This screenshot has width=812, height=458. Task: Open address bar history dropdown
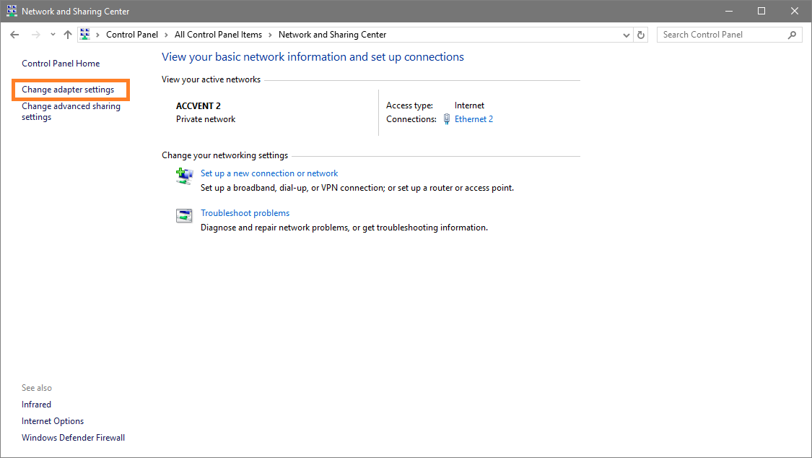pos(626,35)
